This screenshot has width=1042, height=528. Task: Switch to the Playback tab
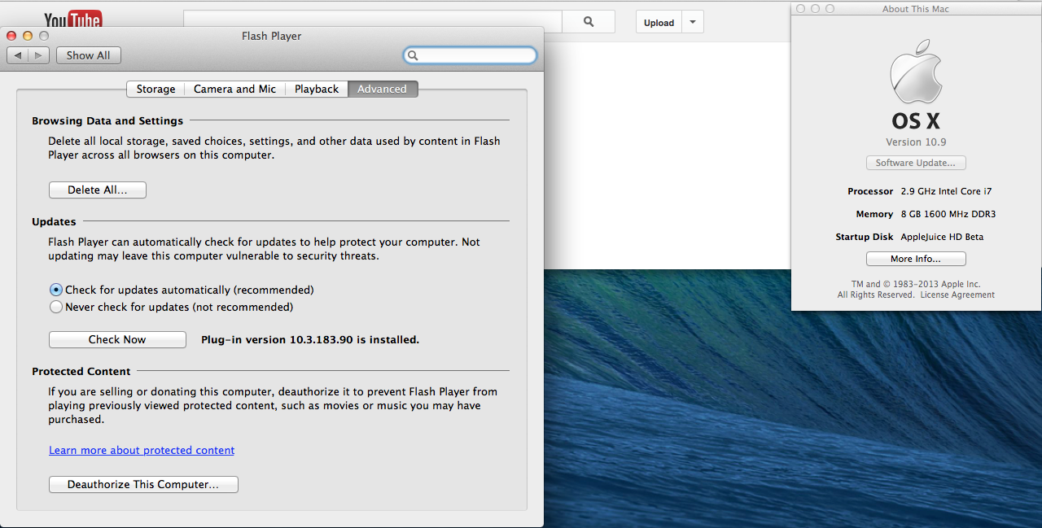point(317,89)
